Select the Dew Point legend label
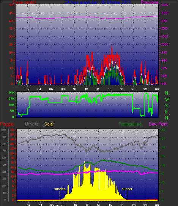This screenshot has height=206, width=178. [x=158, y=124]
